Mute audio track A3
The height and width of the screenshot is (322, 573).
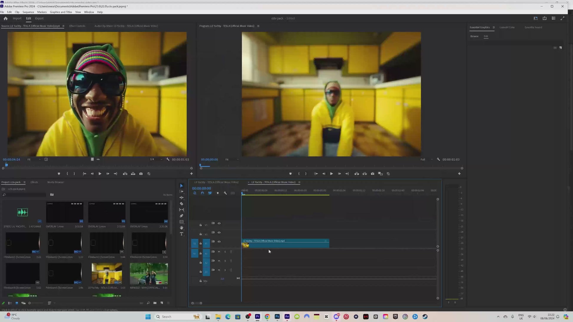coord(219,270)
